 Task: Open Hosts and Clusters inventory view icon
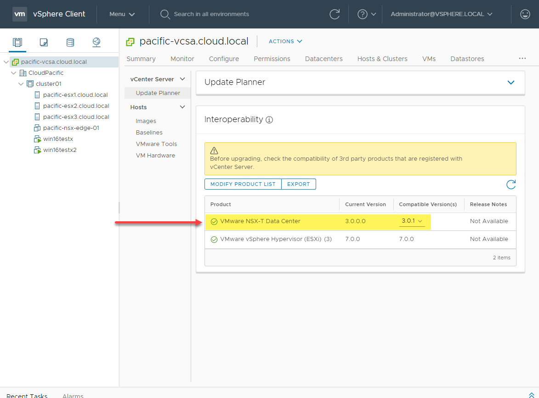coord(17,42)
